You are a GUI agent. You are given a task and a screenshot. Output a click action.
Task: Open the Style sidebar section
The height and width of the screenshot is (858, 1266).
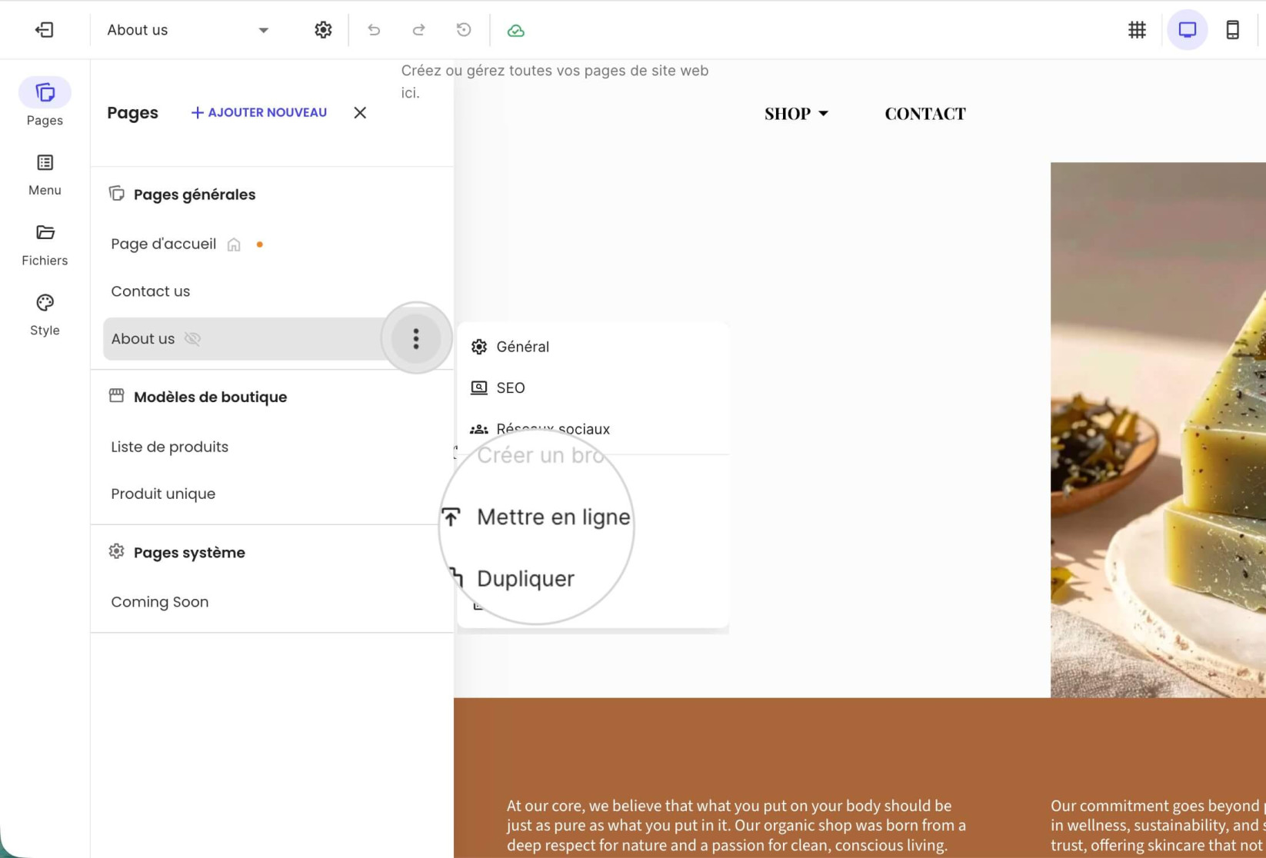click(x=45, y=315)
